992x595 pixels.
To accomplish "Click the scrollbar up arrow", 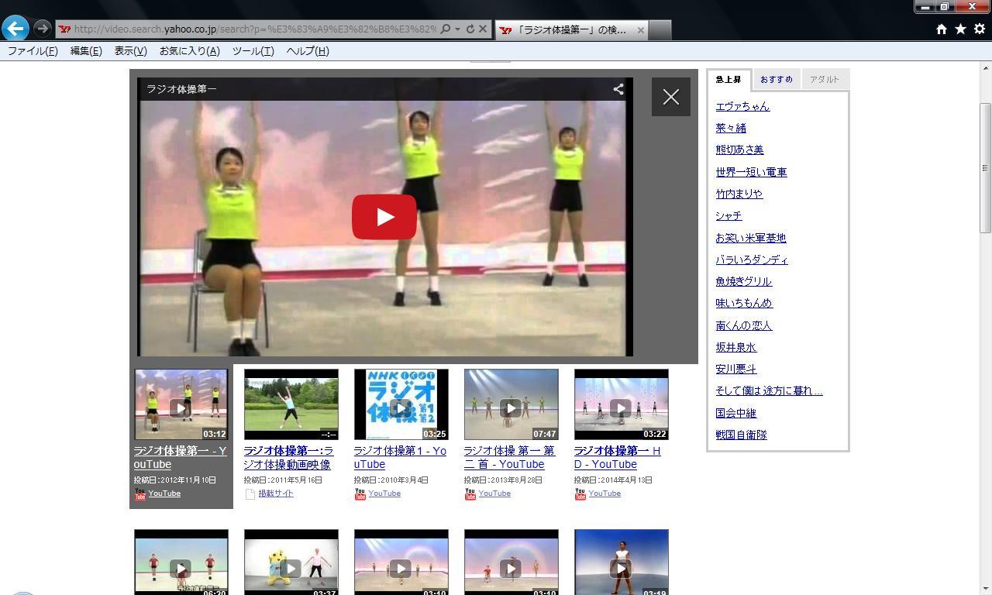I will tap(986, 67).
